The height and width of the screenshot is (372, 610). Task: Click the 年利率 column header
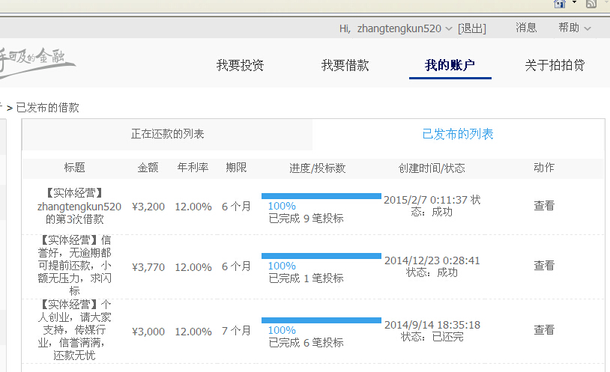(x=193, y=168)
